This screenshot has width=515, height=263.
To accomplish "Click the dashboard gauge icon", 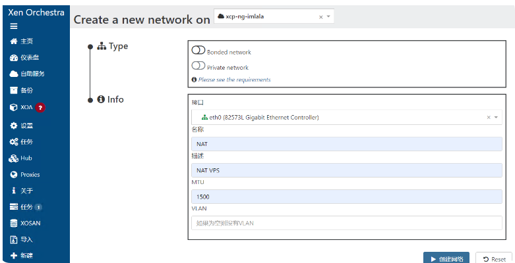I will (13, 58).
